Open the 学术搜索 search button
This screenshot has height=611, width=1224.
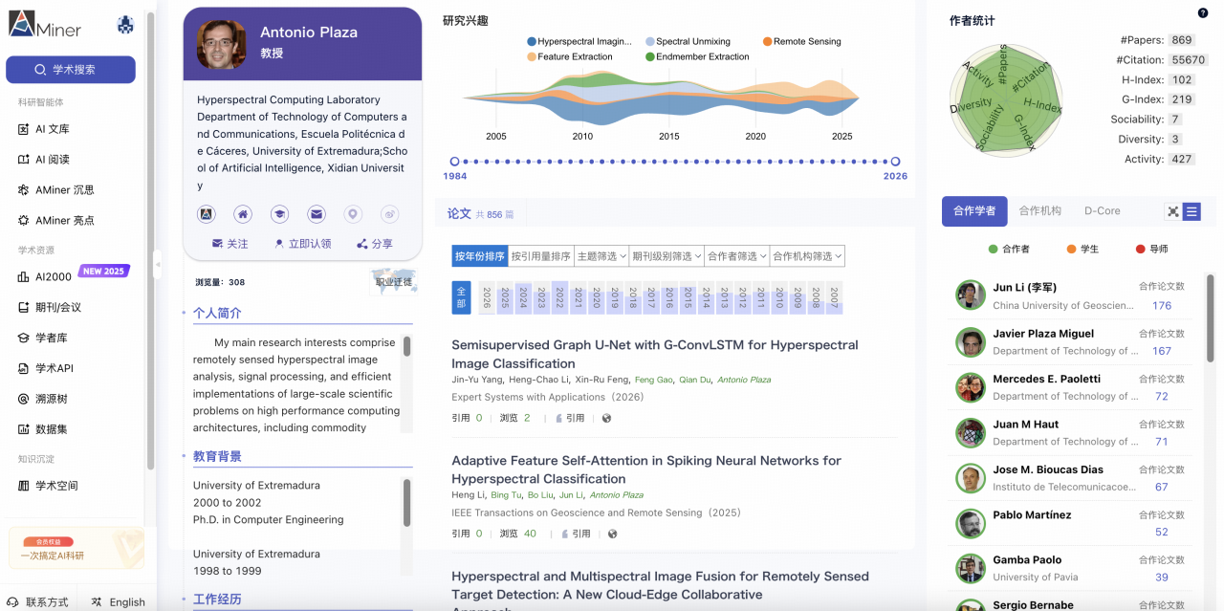pos(71,70)
